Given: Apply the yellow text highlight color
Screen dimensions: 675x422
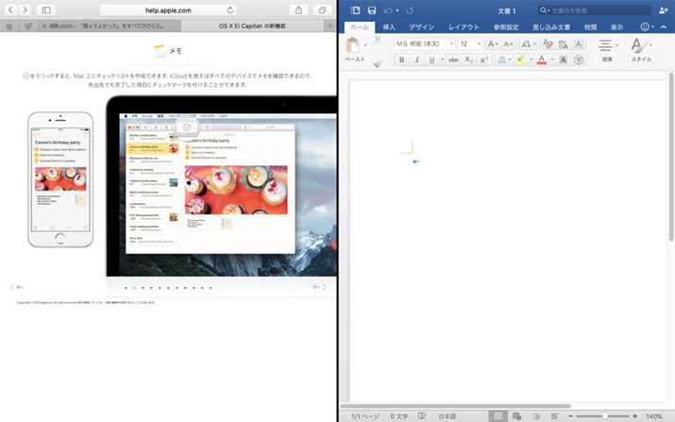Looking at the screenshot, I should (x=521, y=59).
